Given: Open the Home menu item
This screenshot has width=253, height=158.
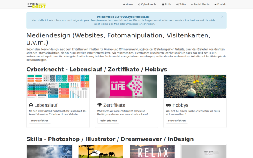Looking at the screenshot, I should (x=128, y=5).
